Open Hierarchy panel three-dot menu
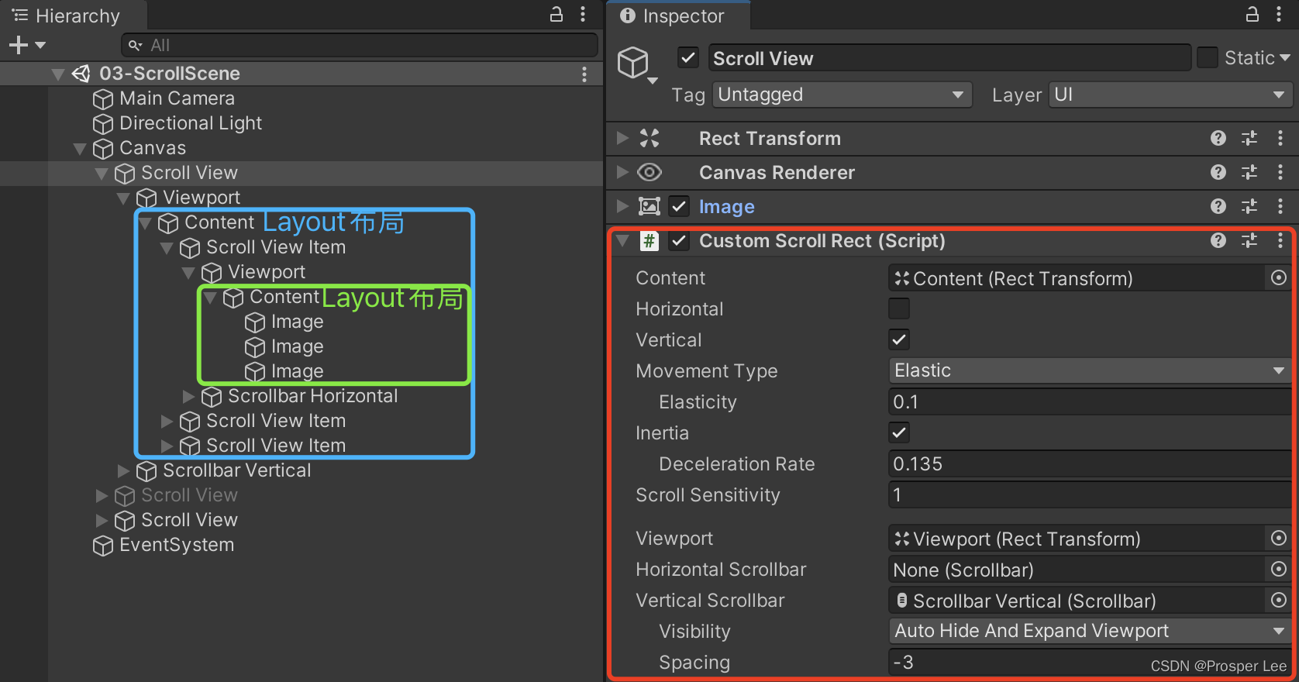The height and width of the screenshot is (682, 1299). (x=583, y=14)
